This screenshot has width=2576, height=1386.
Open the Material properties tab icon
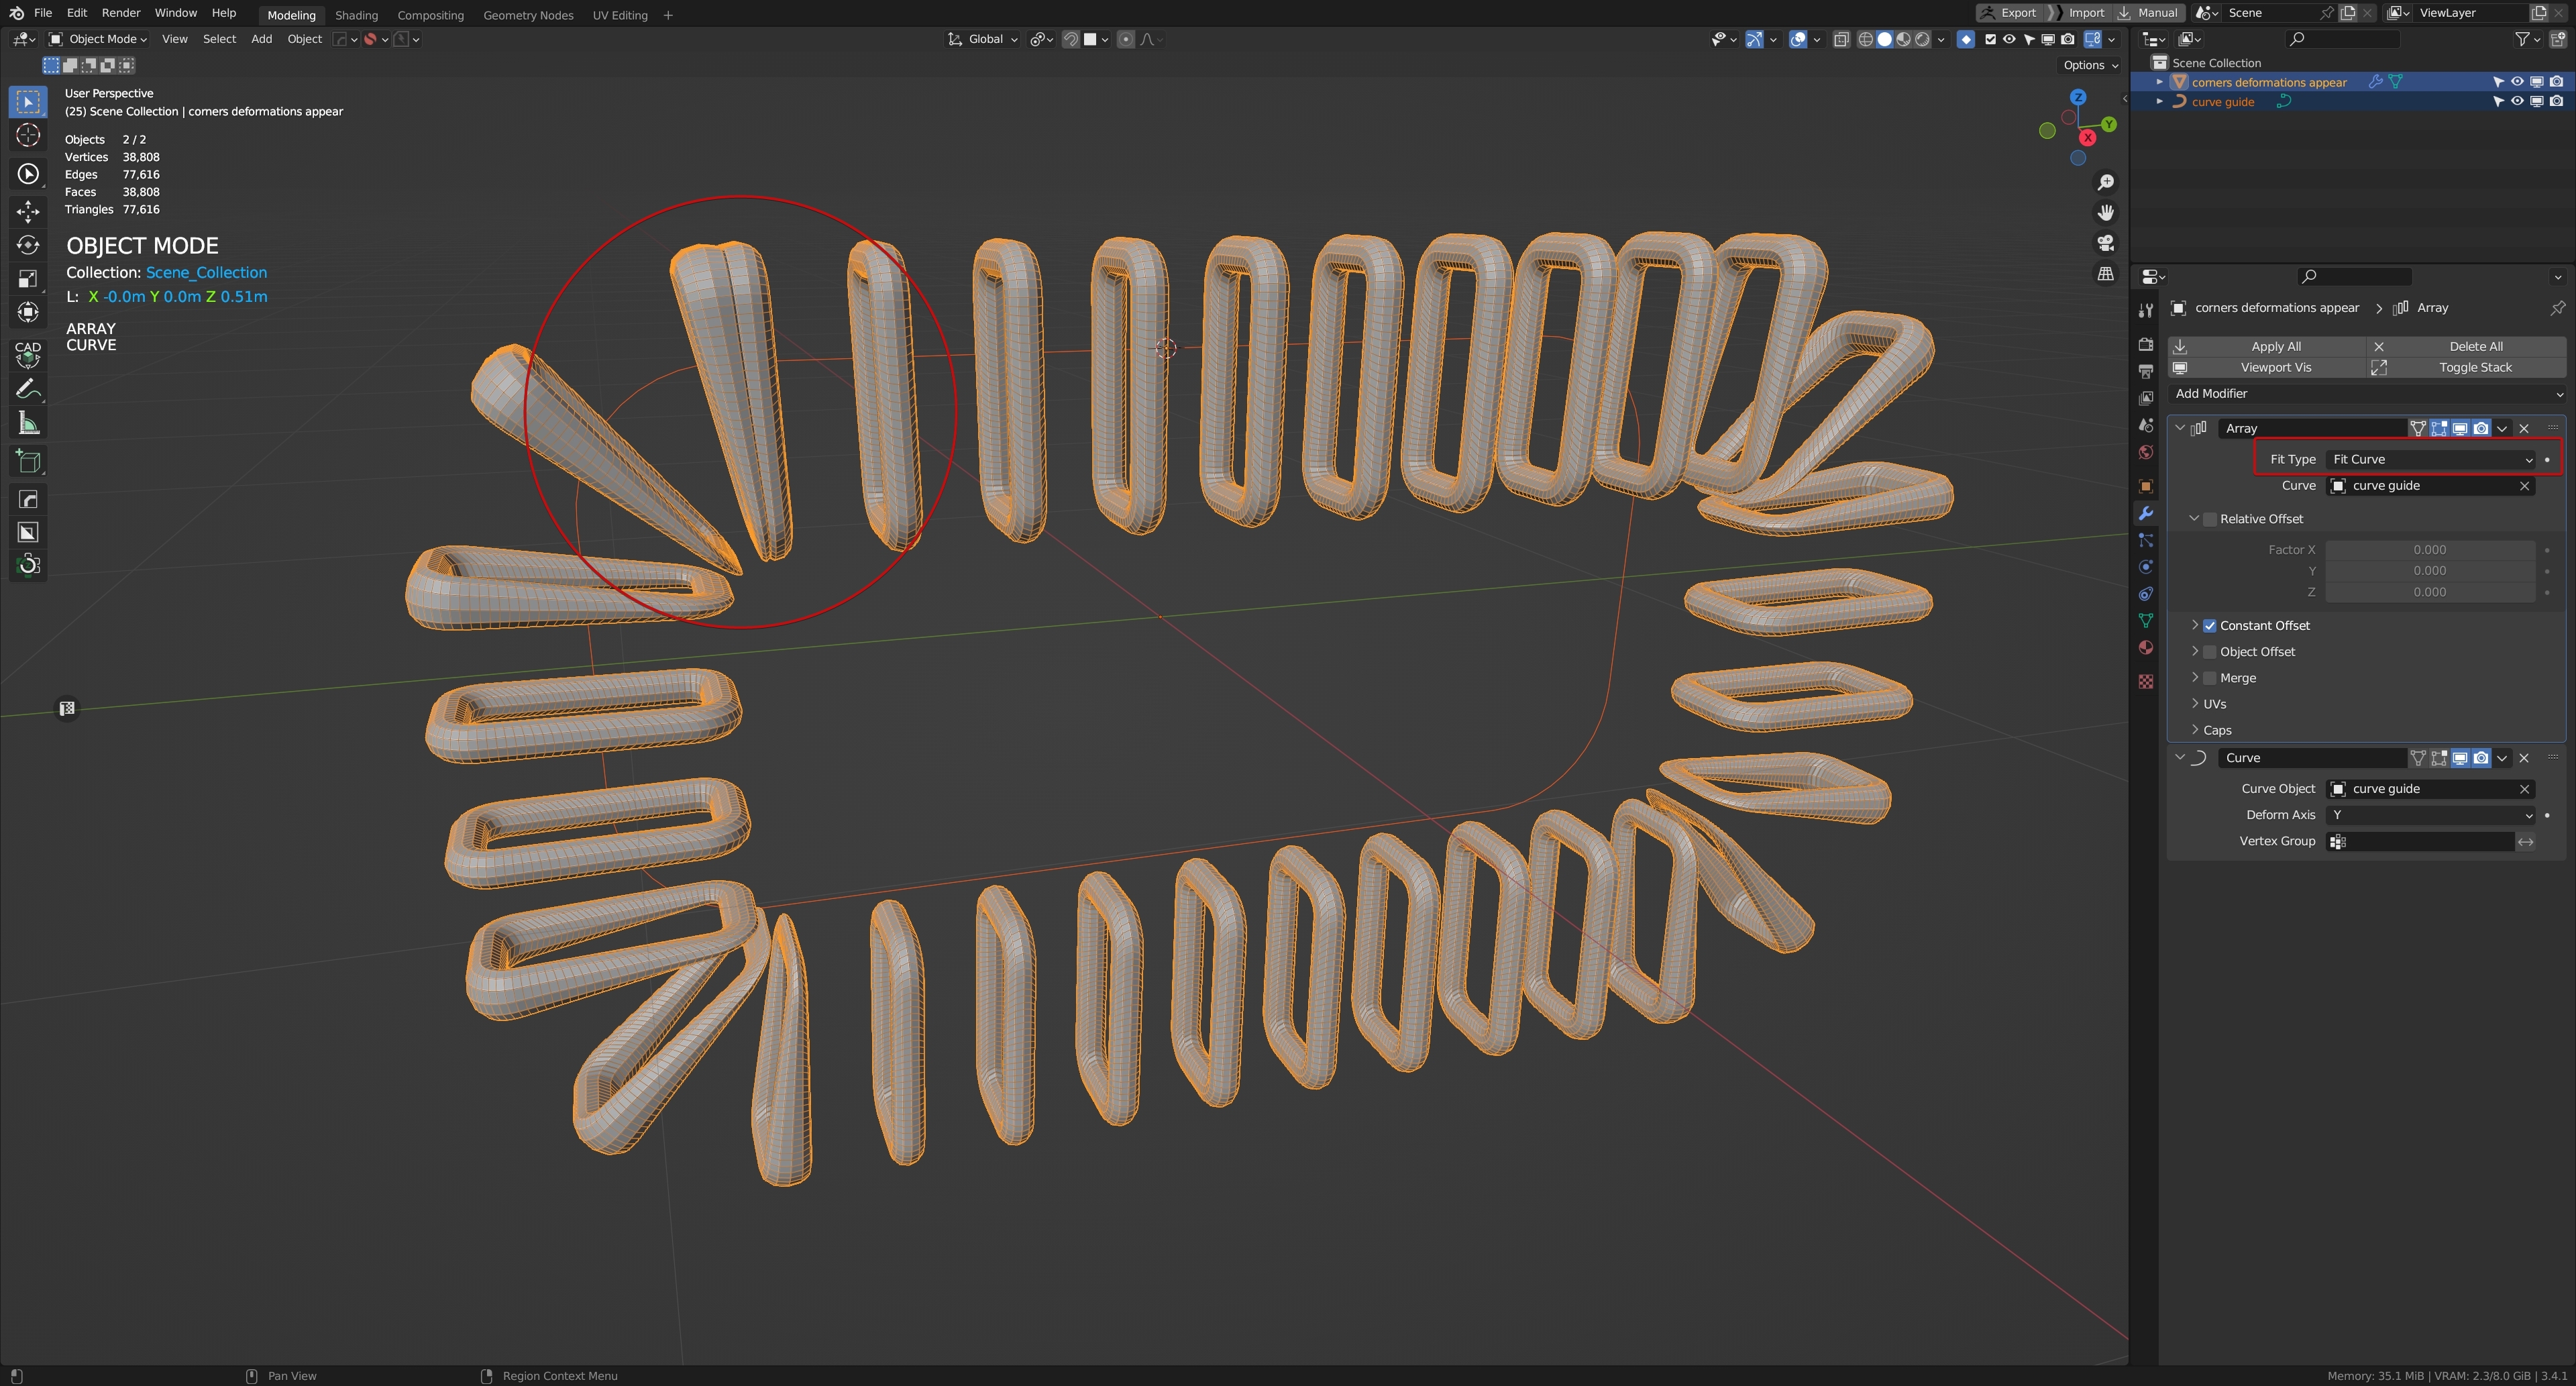click(2145, 648)
